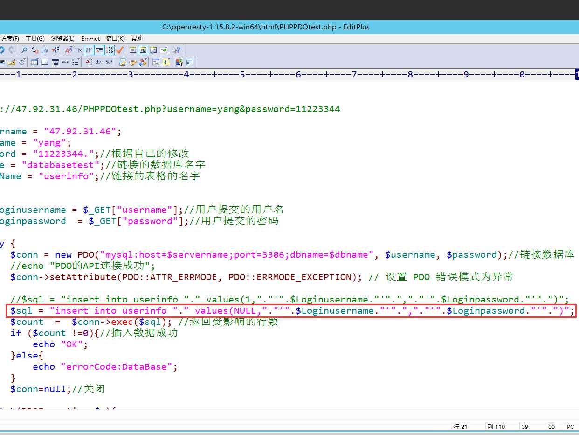Screen dimensions: 579x435
Task: Click the Go to Line icon
Action: point(55,50)
